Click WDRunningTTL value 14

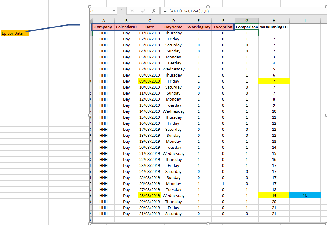(274, 147)
